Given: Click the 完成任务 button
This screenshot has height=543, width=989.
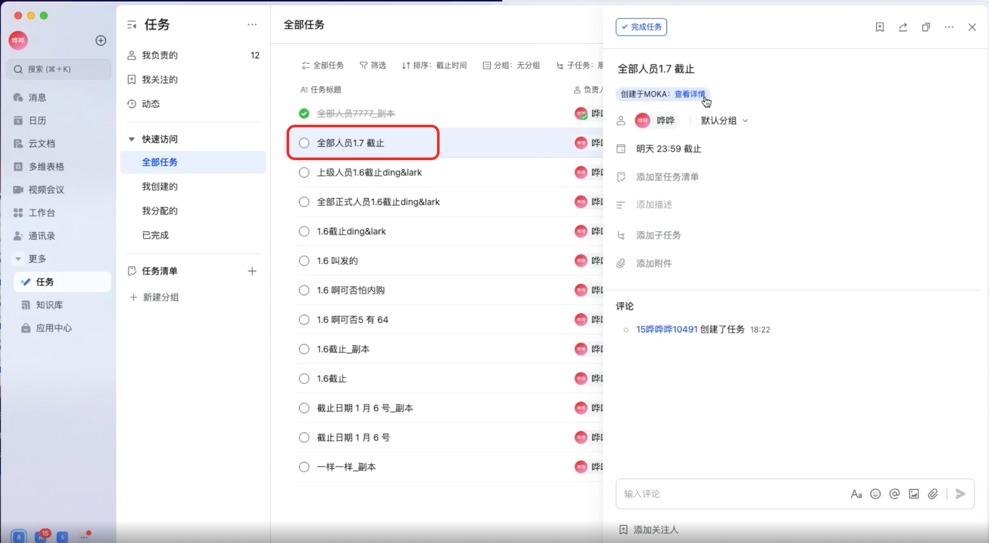Looking at the screenshot, I should 641,27.
